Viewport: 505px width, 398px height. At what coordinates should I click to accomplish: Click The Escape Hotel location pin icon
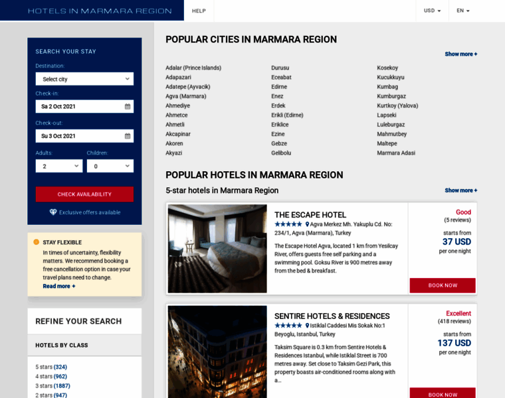click(x=307, y=224)
